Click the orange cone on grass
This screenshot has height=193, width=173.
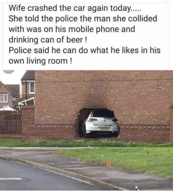pos(109,164)
